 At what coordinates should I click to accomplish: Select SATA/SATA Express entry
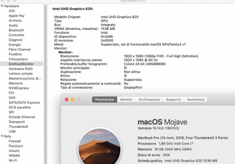click(x=24, y=102)
